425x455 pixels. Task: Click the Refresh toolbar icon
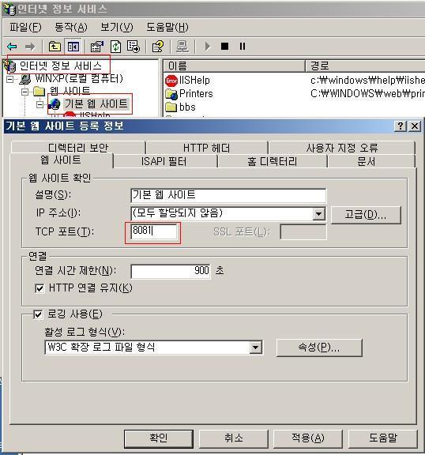pyautogui.click(x=116, y=47)
